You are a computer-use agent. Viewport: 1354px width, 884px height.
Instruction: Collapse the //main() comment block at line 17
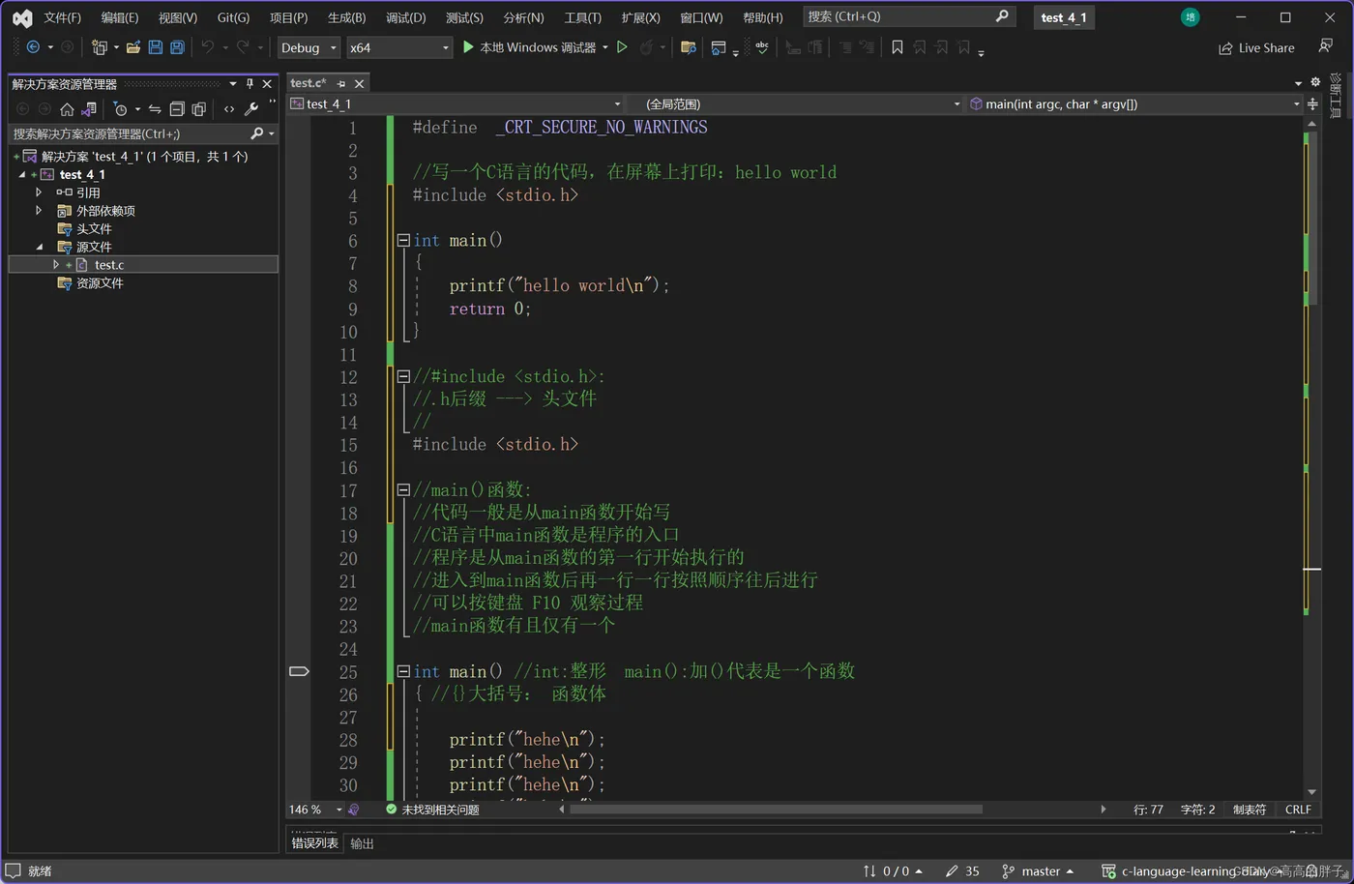click(403, 490)
